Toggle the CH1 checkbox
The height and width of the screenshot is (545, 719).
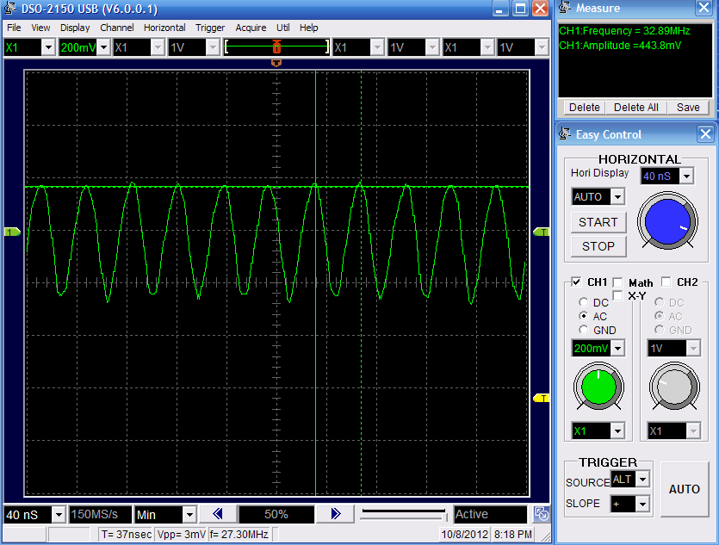pos(576,282)
